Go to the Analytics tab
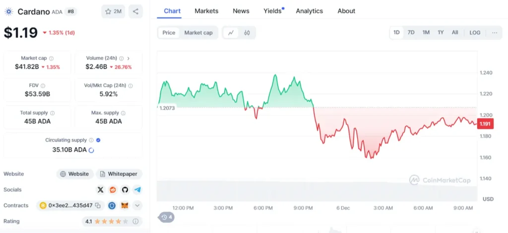The image size is (508, 233). point(310,11)
